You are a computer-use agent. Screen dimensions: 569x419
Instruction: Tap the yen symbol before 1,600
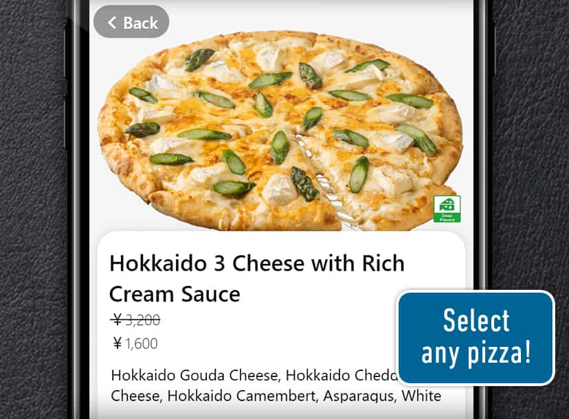click(118, 343)
